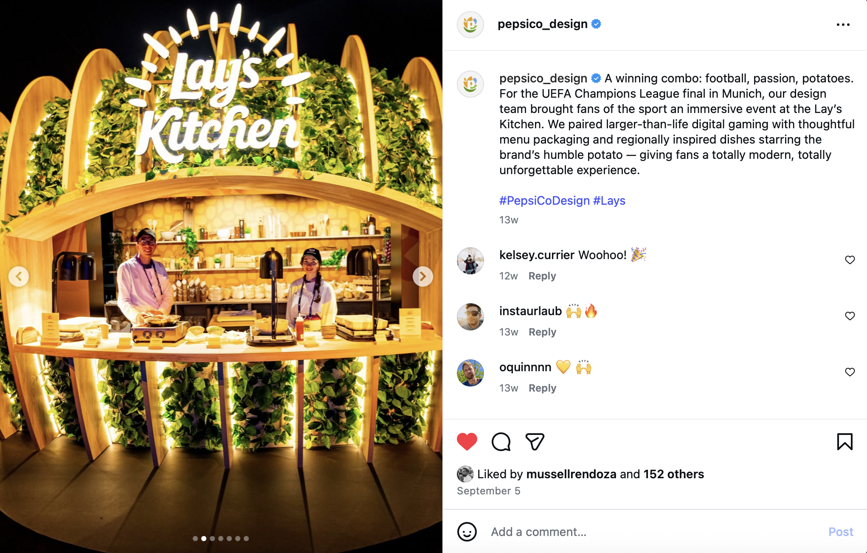Open comments via speech bubble icon
Image resolution: width=867 pixels, height=553 pixels.
click(x=501, y=442)
